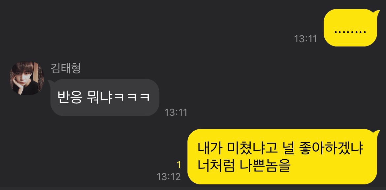Select the yellow dots message bubble
The width and height of the screenshot is (386, 190).
click(350, 28)
